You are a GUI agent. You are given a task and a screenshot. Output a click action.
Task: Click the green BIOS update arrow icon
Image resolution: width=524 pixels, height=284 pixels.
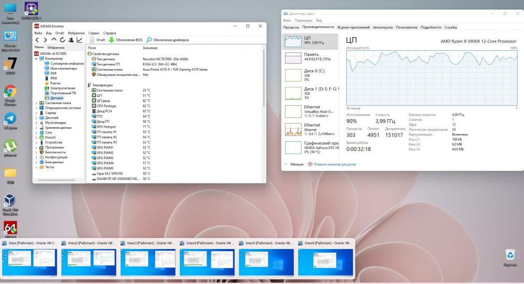pyautogui.click(x=111, y=40)
